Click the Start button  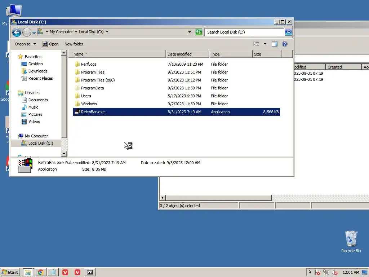10,272
